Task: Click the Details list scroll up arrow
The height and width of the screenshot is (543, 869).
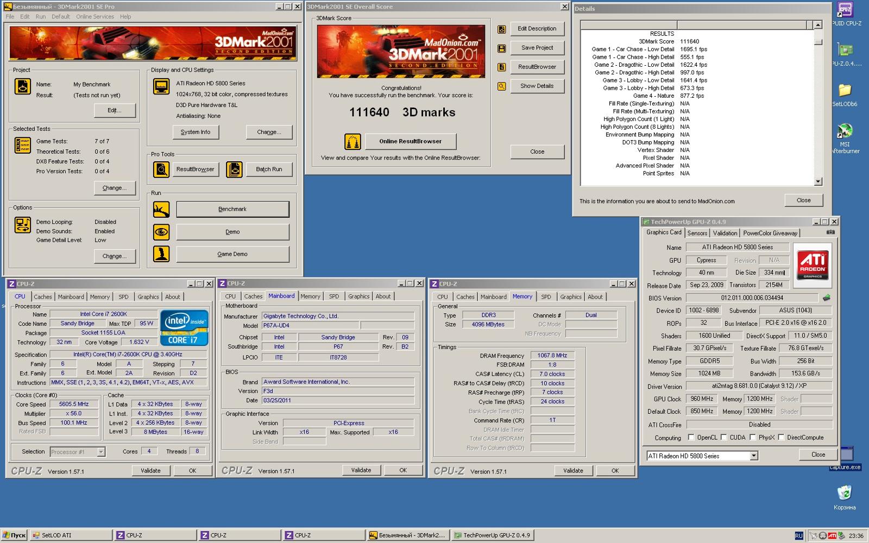Action: click(x=818, y=25)
